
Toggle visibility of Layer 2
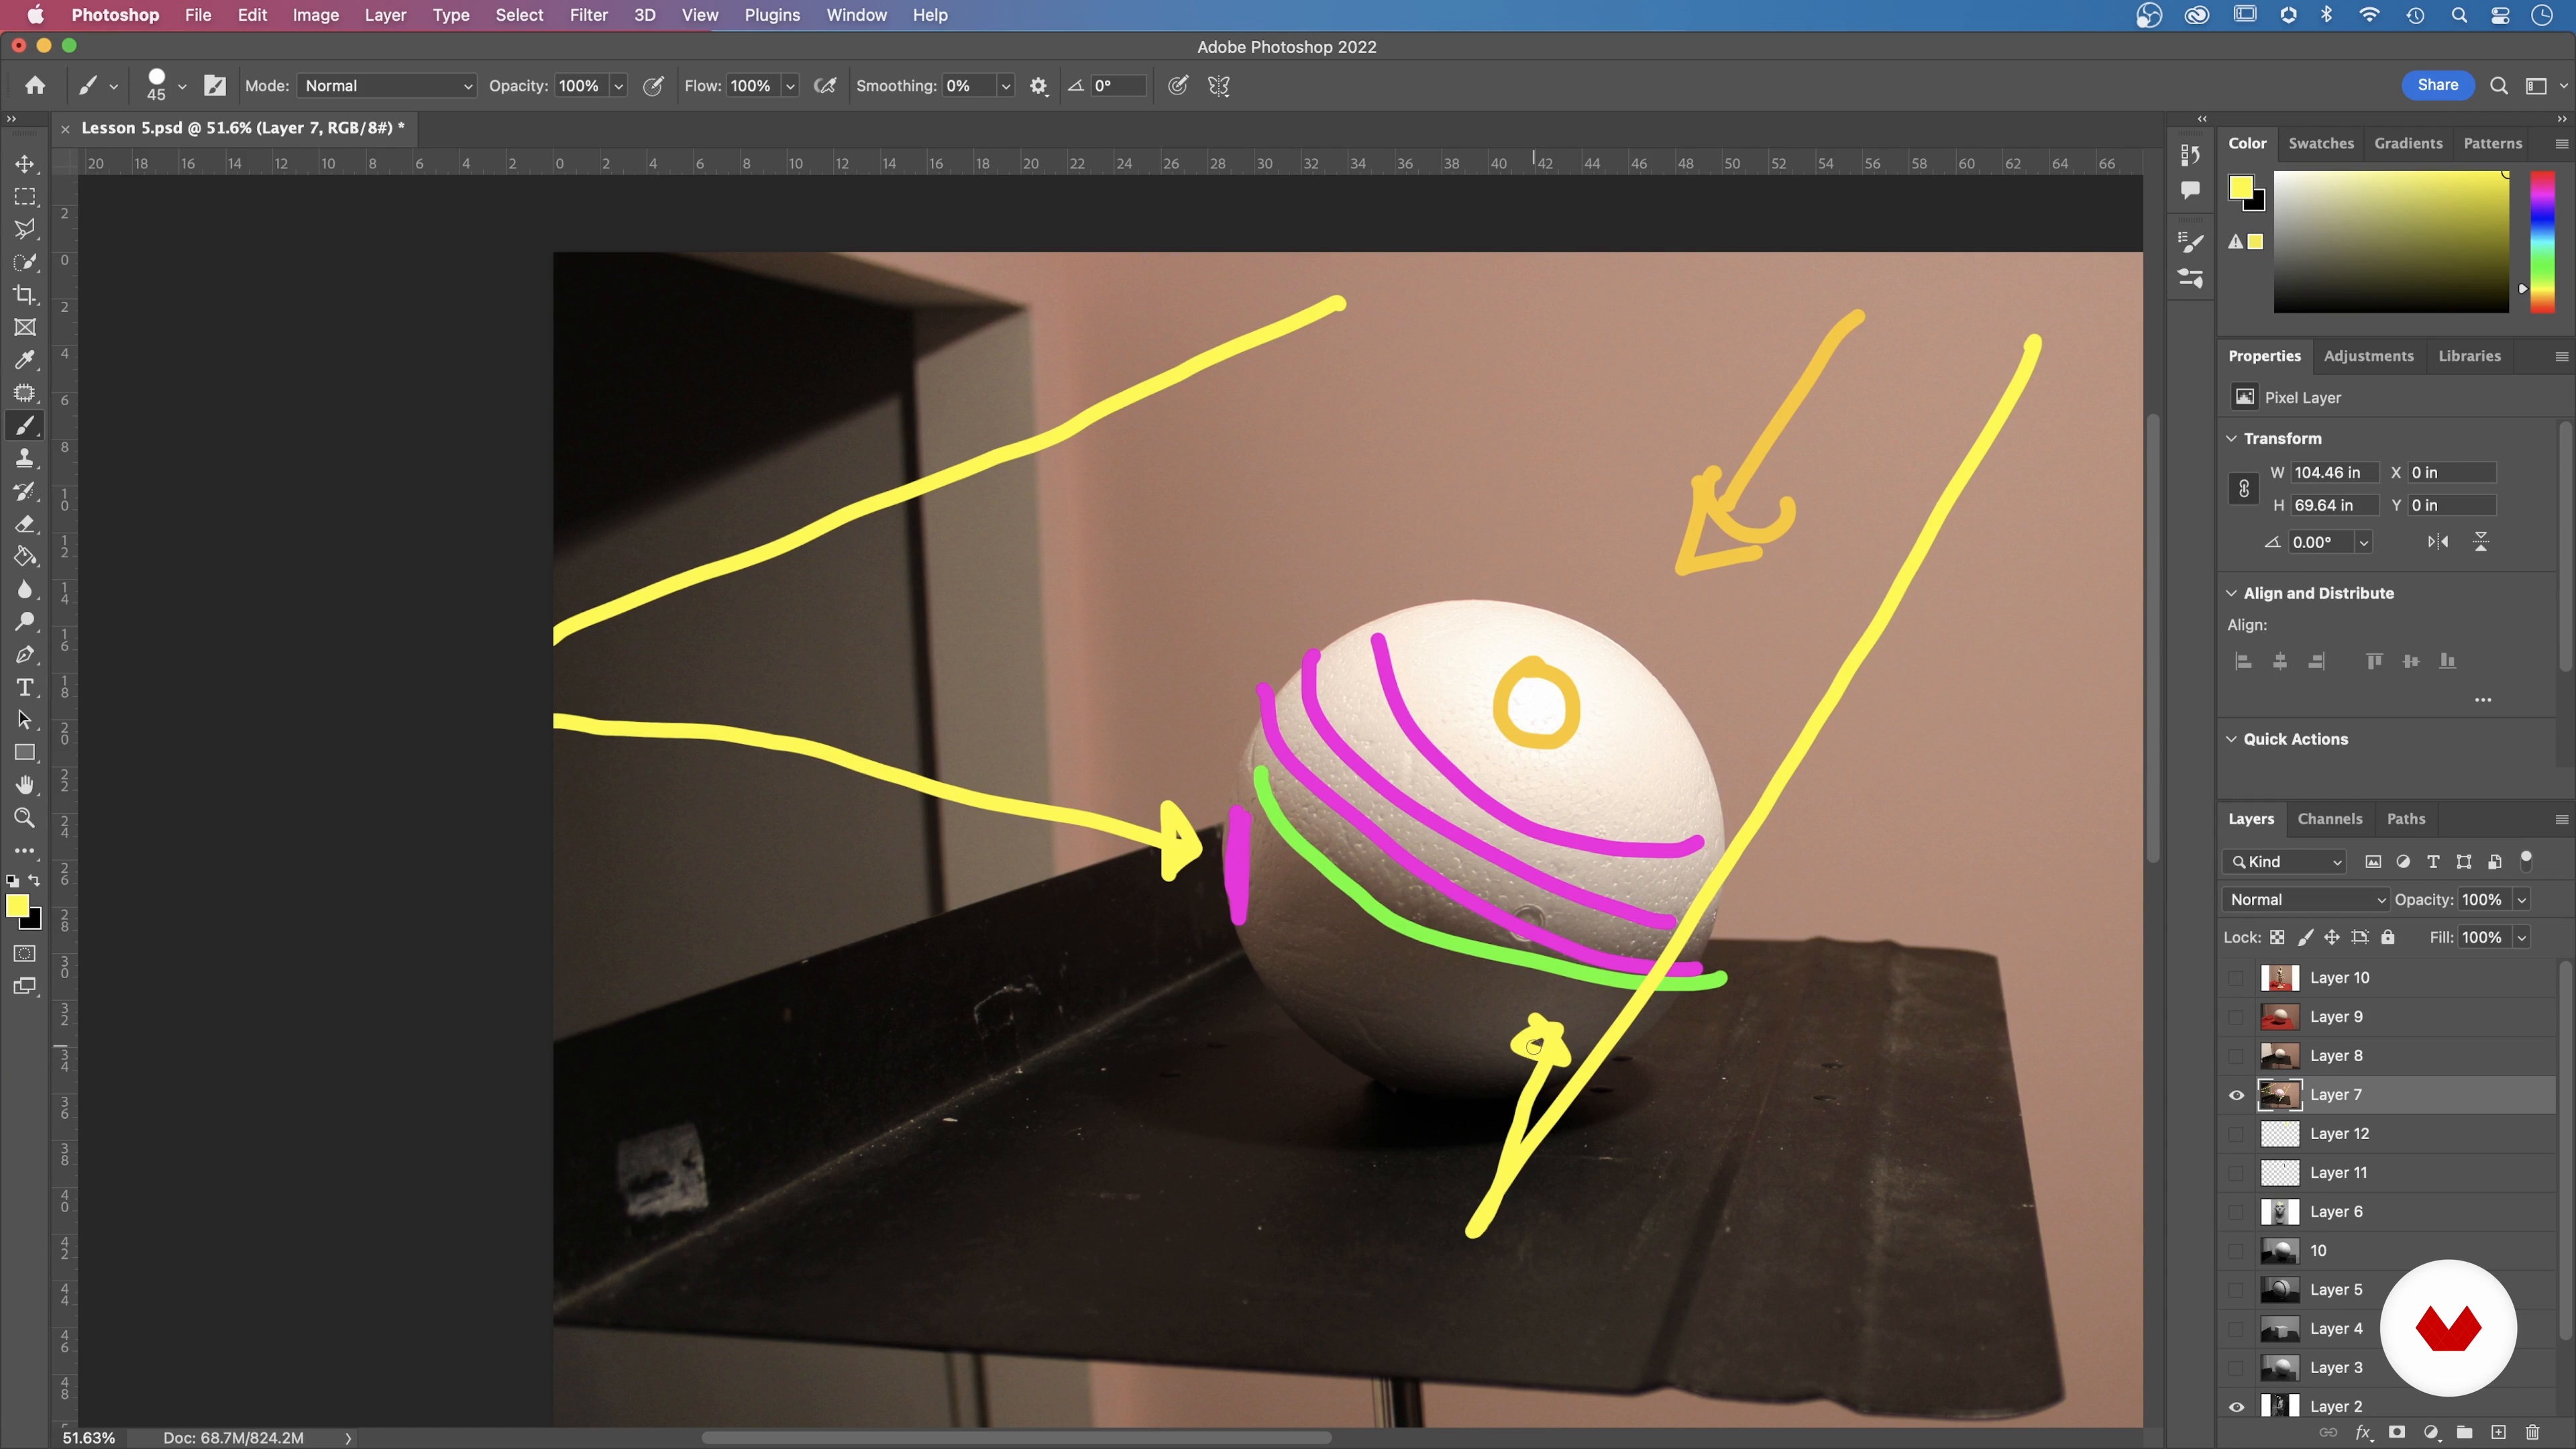[2237, 1407]
